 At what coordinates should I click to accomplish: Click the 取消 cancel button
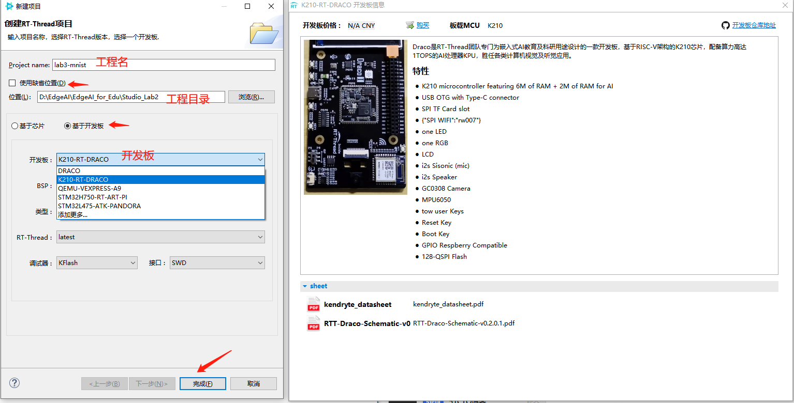tap(254, 384)
